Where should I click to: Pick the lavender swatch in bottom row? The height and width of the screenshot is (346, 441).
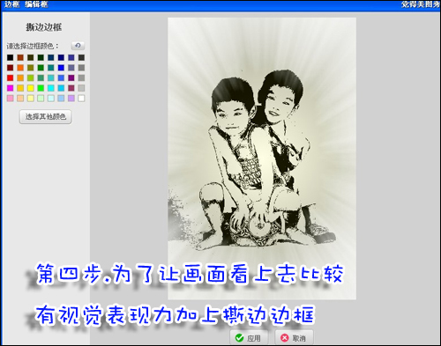pos(71,99)
